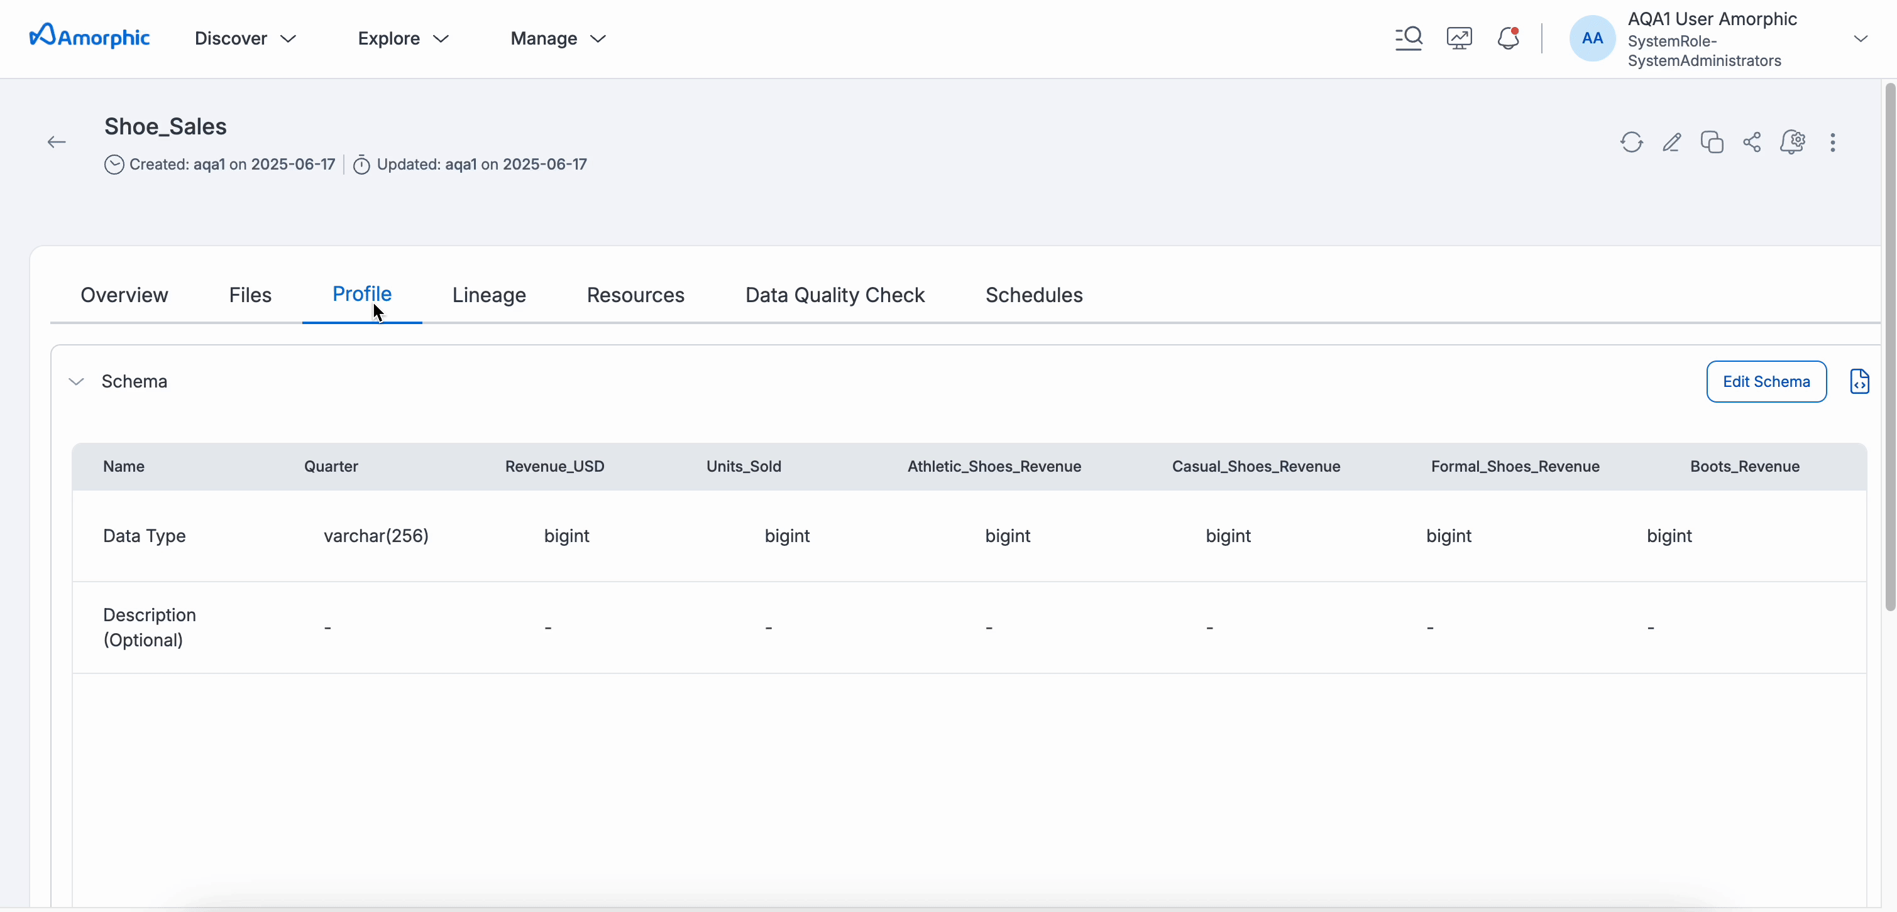Click the Amorphic logo link

click(x=90, y=37)
